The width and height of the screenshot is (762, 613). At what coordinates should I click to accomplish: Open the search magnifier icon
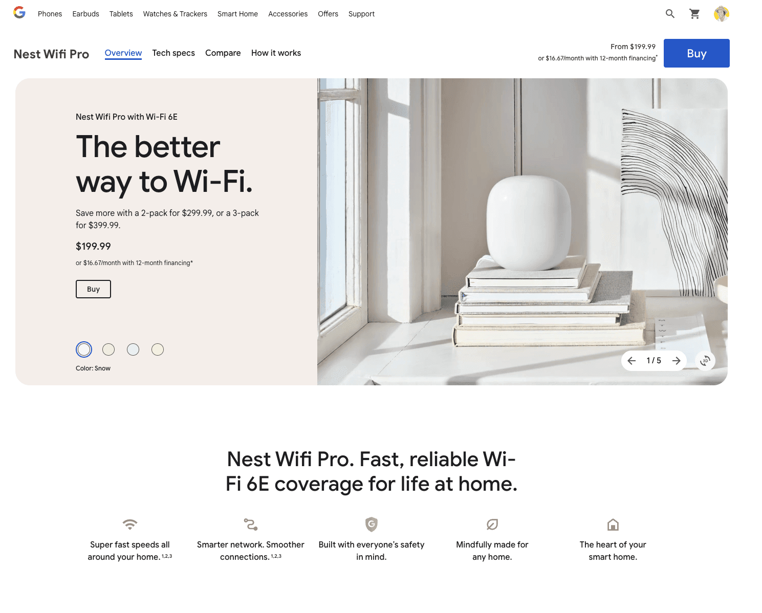[670, 14]
